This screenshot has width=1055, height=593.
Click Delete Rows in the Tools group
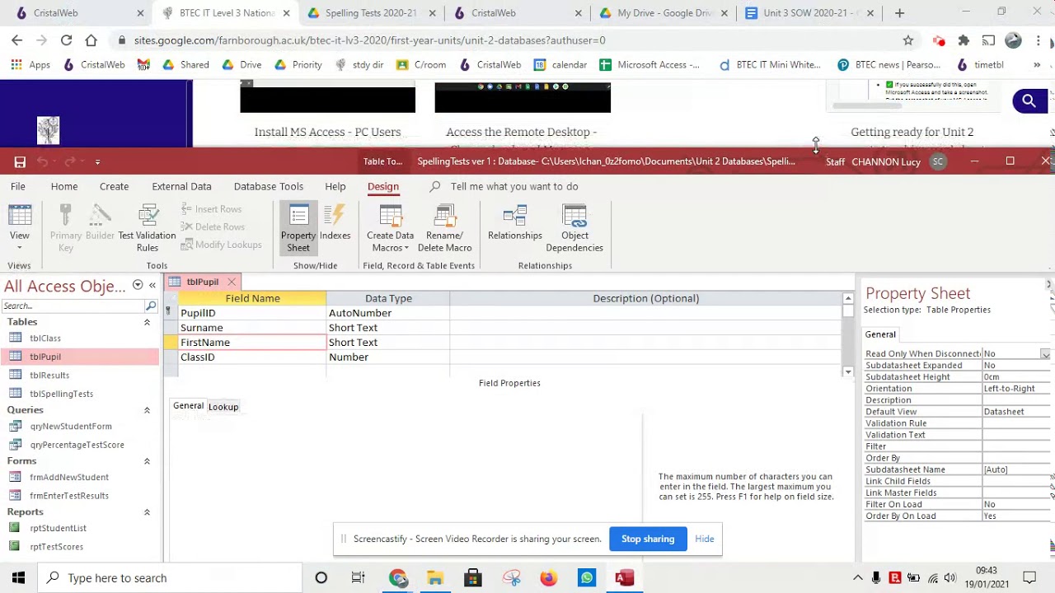point(213,226)
